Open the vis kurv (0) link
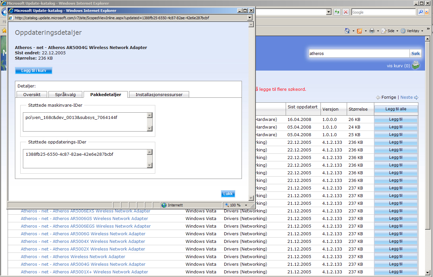The image size is (433, 277). click(x=398, y=66)
